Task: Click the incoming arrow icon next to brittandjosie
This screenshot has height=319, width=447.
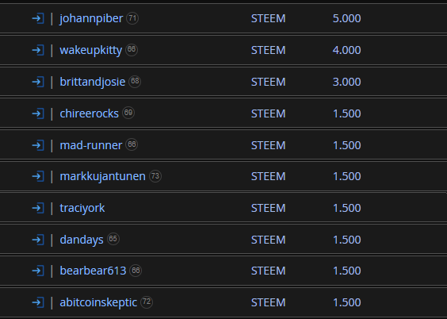Action: [38, 82]
